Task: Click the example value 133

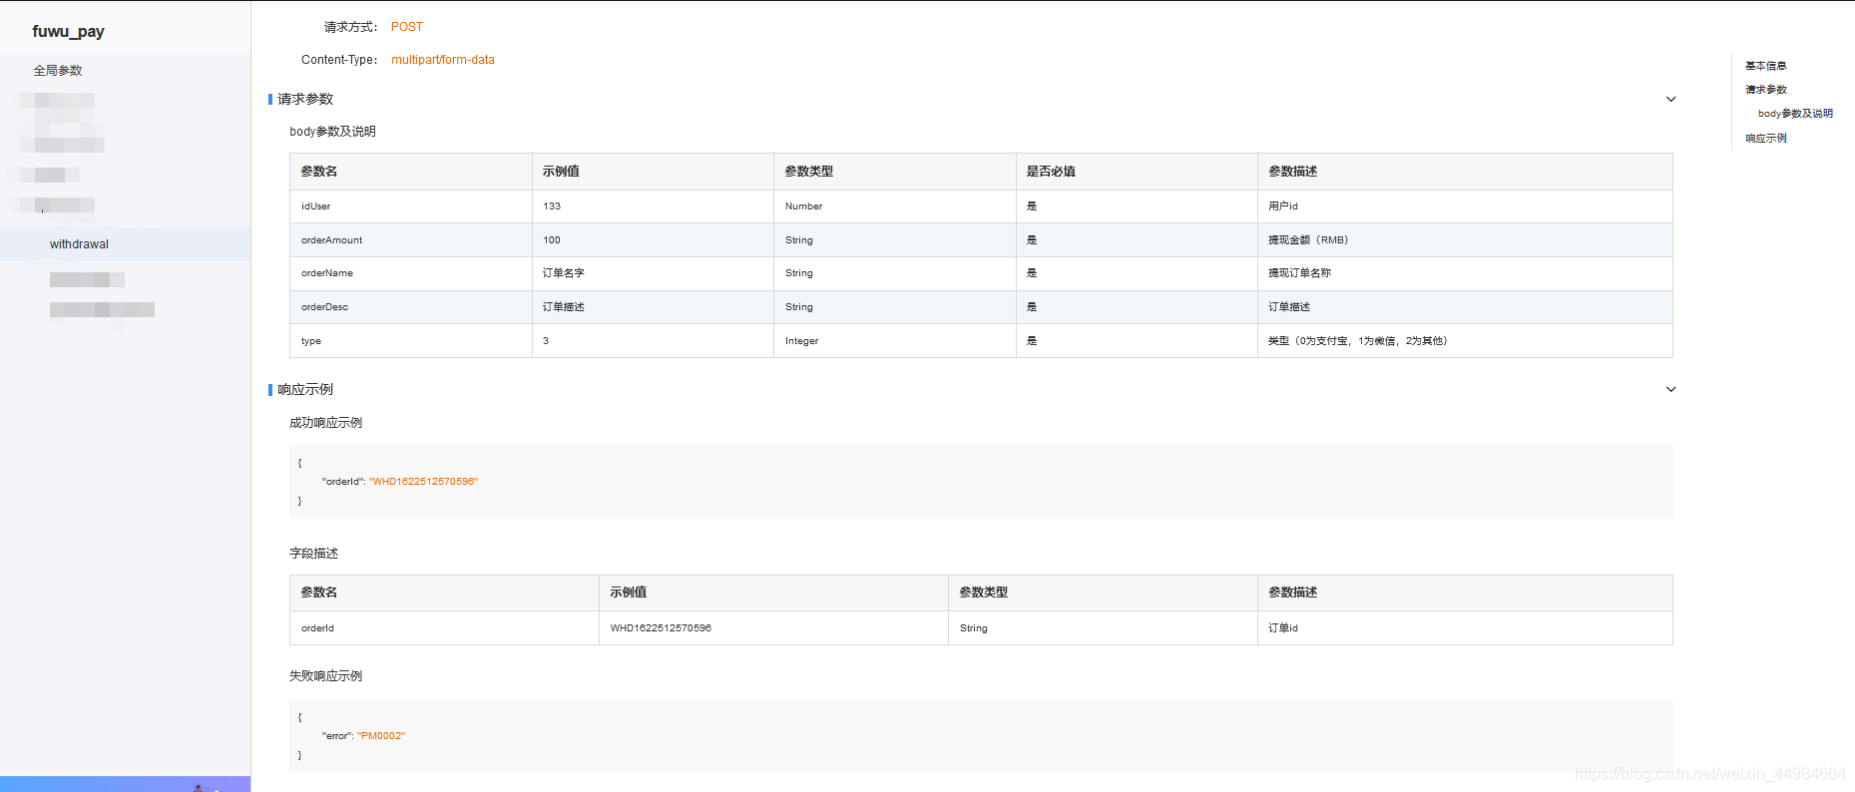Action: click(x=552, y=206)
